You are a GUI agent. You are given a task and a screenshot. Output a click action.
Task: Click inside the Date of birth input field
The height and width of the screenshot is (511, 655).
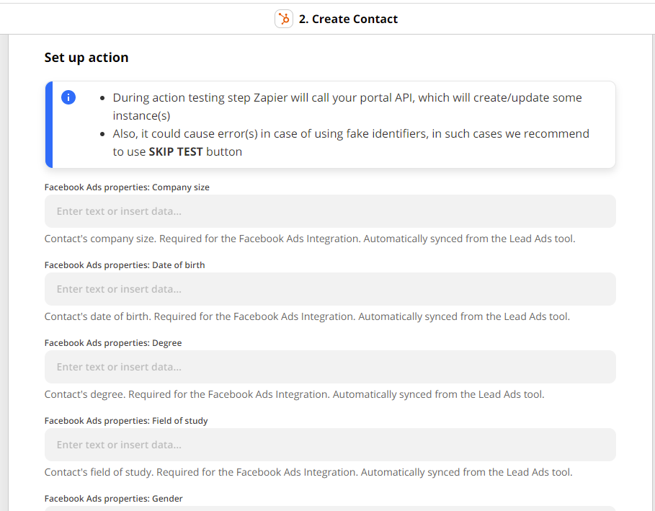pos(330,288)
